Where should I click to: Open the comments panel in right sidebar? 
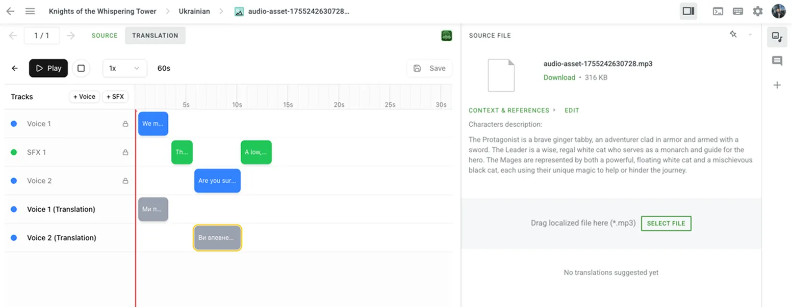(777, 61)
